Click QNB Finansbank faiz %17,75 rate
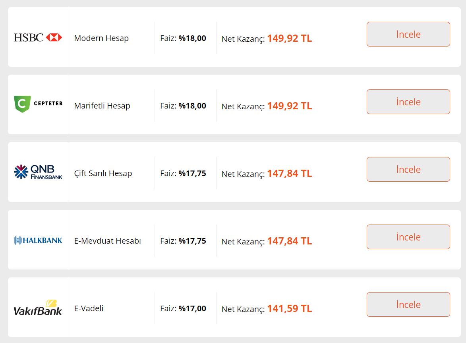Image resolution: width=466 pixels, height=343 pixels. click(x=192, y=173)
